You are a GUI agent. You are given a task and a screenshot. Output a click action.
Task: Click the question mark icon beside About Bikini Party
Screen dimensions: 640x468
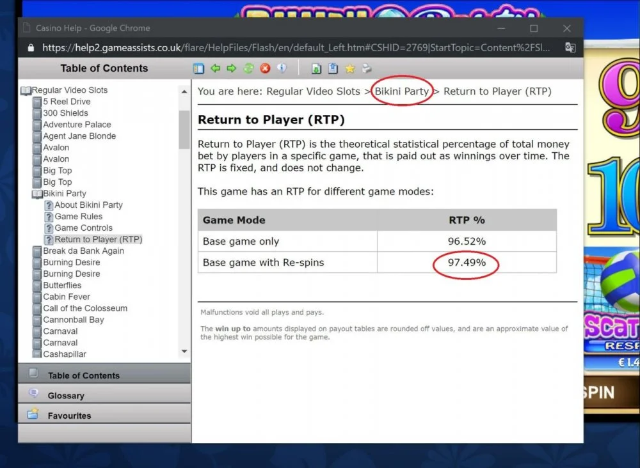[49, 205]
